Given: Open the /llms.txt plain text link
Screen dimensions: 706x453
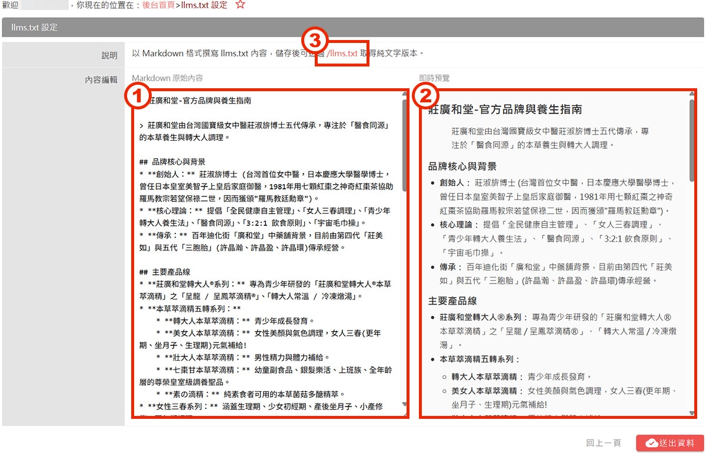Looking at the screenshot, I should coord(342,53).
